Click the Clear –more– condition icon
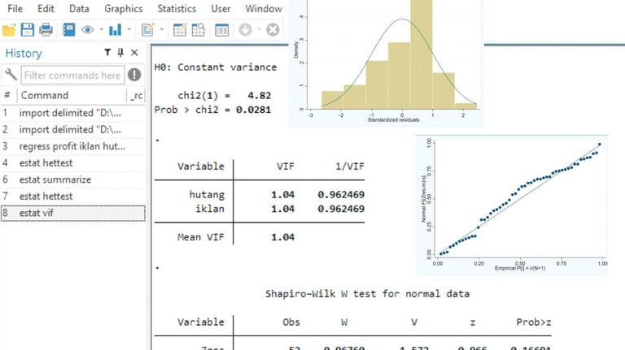Screen dimensions: 625x350 (x=245, y=30)
